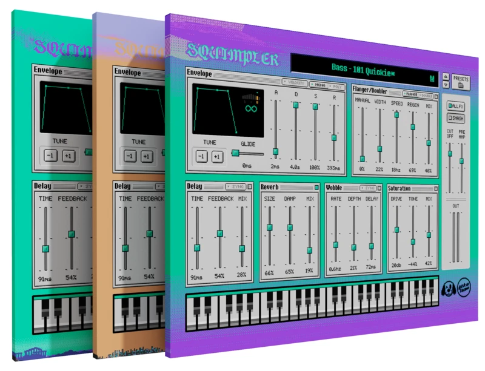Toggle the Wobble SYNC switch

[368, 188]
